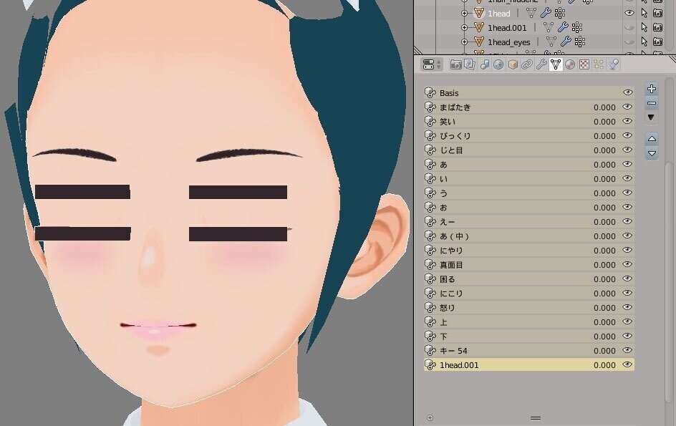Move the shape key up in the list

coord(652,139)
